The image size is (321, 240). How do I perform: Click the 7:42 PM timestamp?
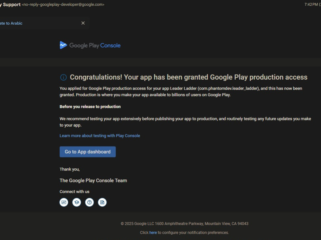pos(311,4)
